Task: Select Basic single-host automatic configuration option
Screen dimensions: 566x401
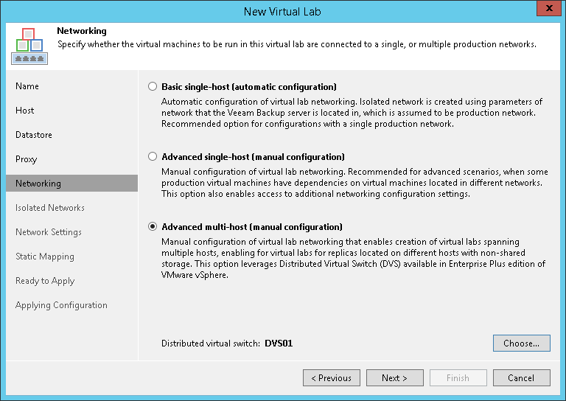Action: pyautogui.click(x=153, y=87)
